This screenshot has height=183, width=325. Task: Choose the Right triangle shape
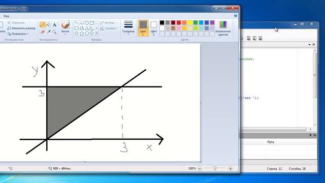[91, 28]
